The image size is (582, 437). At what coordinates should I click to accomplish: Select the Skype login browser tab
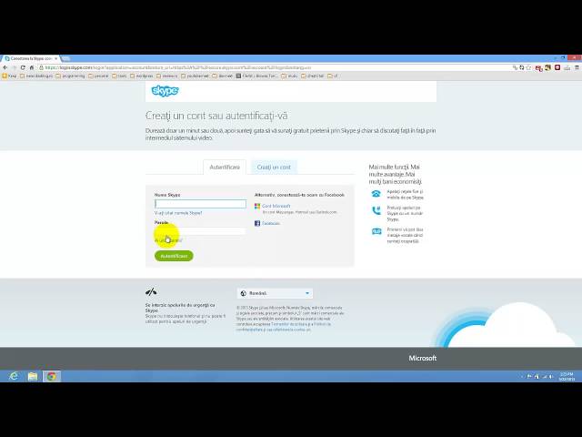coord(30,58)
